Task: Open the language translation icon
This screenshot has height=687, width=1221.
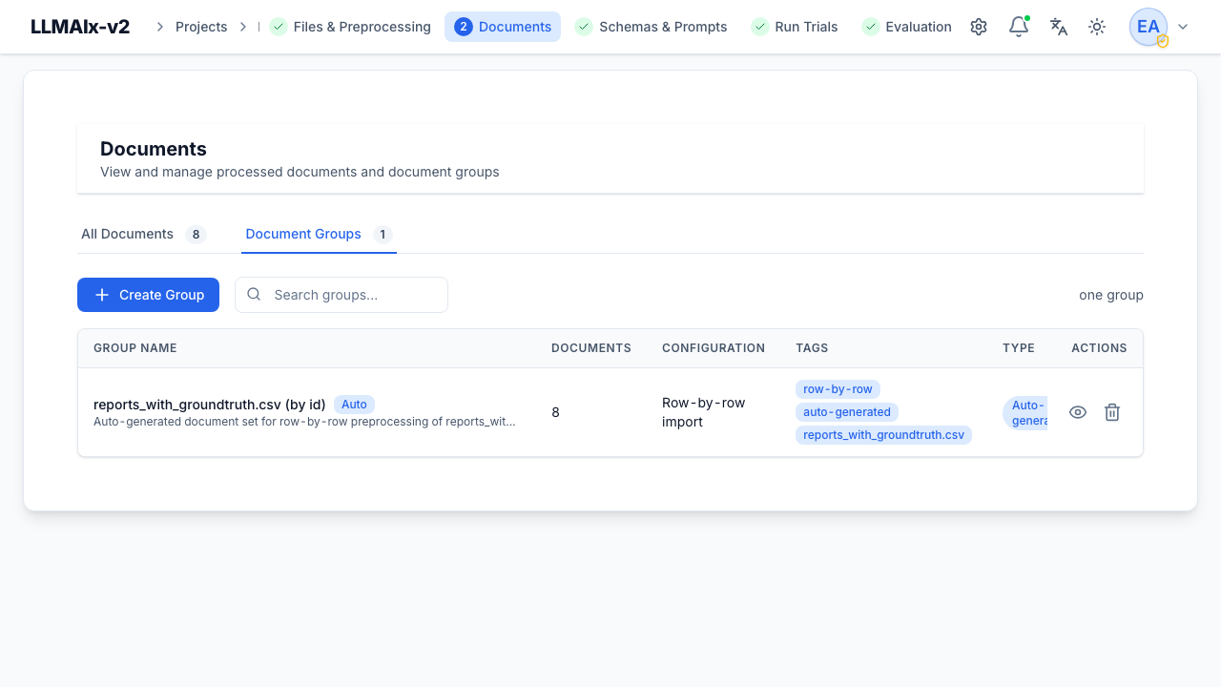Action: [1059, 27]
